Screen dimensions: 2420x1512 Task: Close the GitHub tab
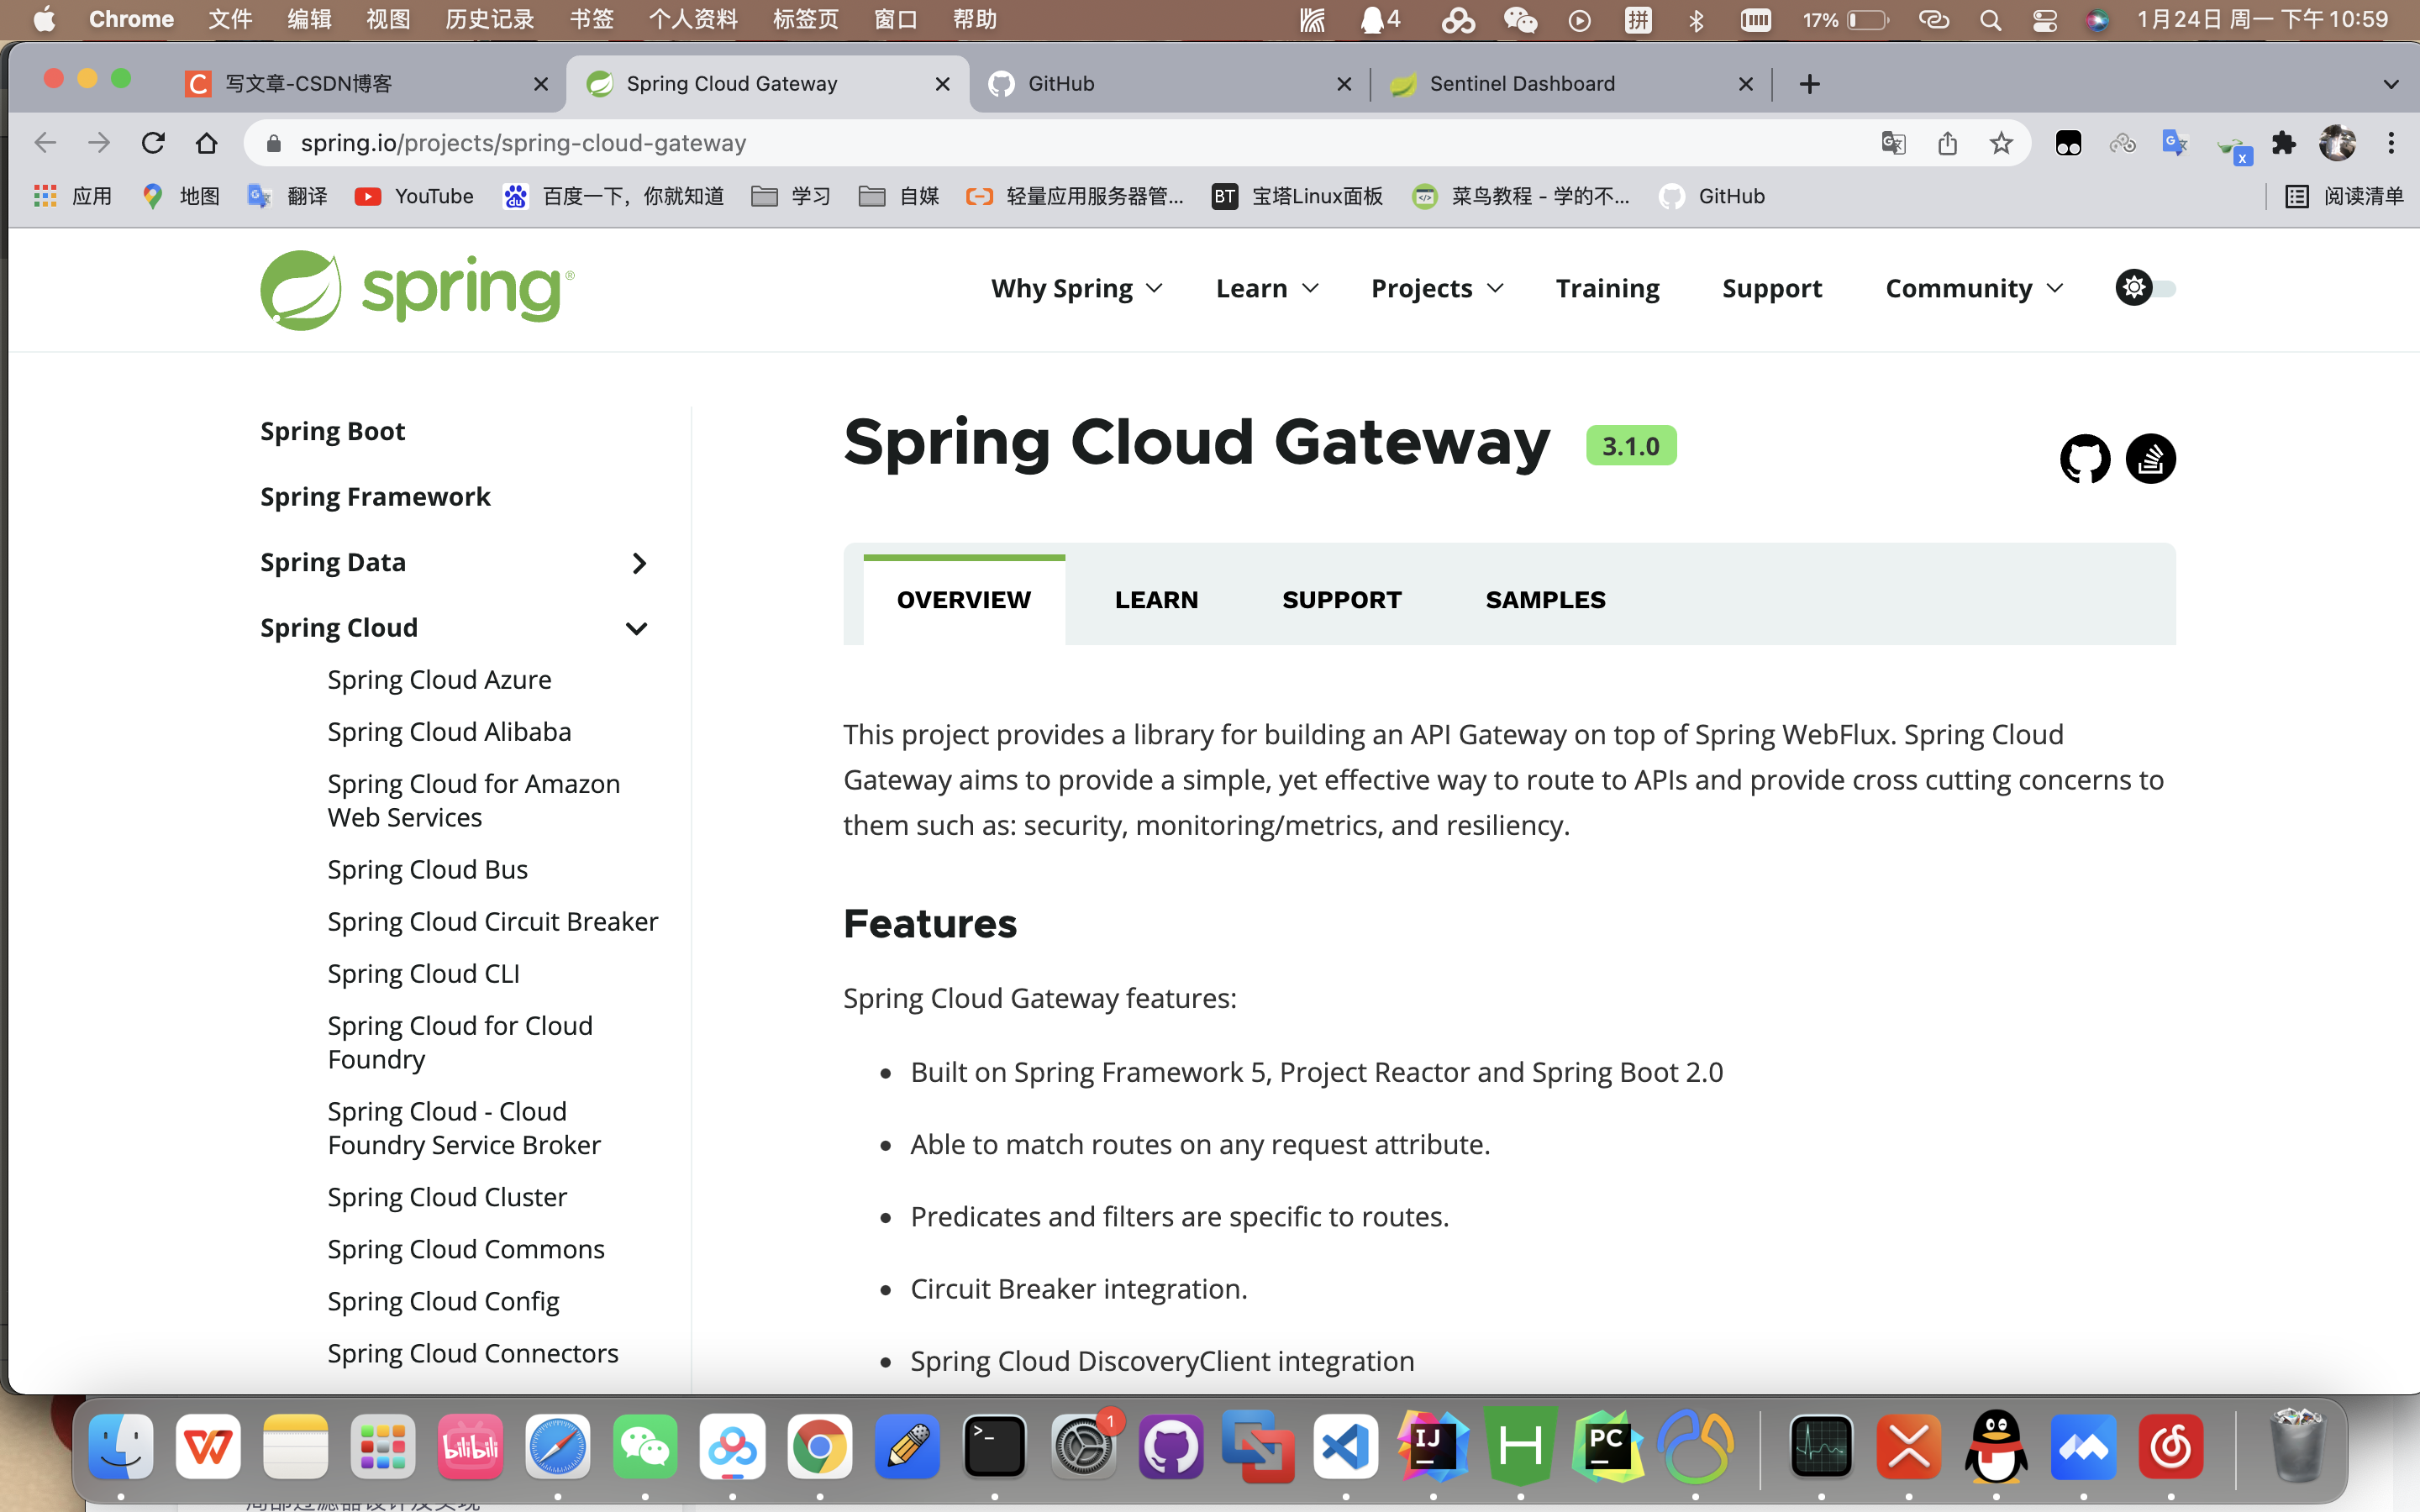pyautogui.click(x=1344, y=84)
